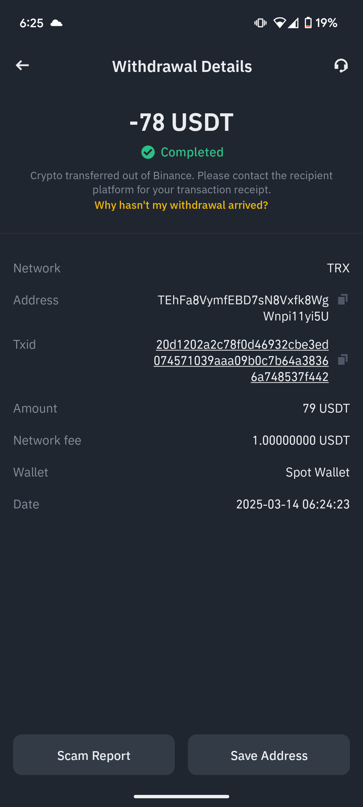Tap the home gesture bar
The image size is (363, 807).
tap(182, 796)
